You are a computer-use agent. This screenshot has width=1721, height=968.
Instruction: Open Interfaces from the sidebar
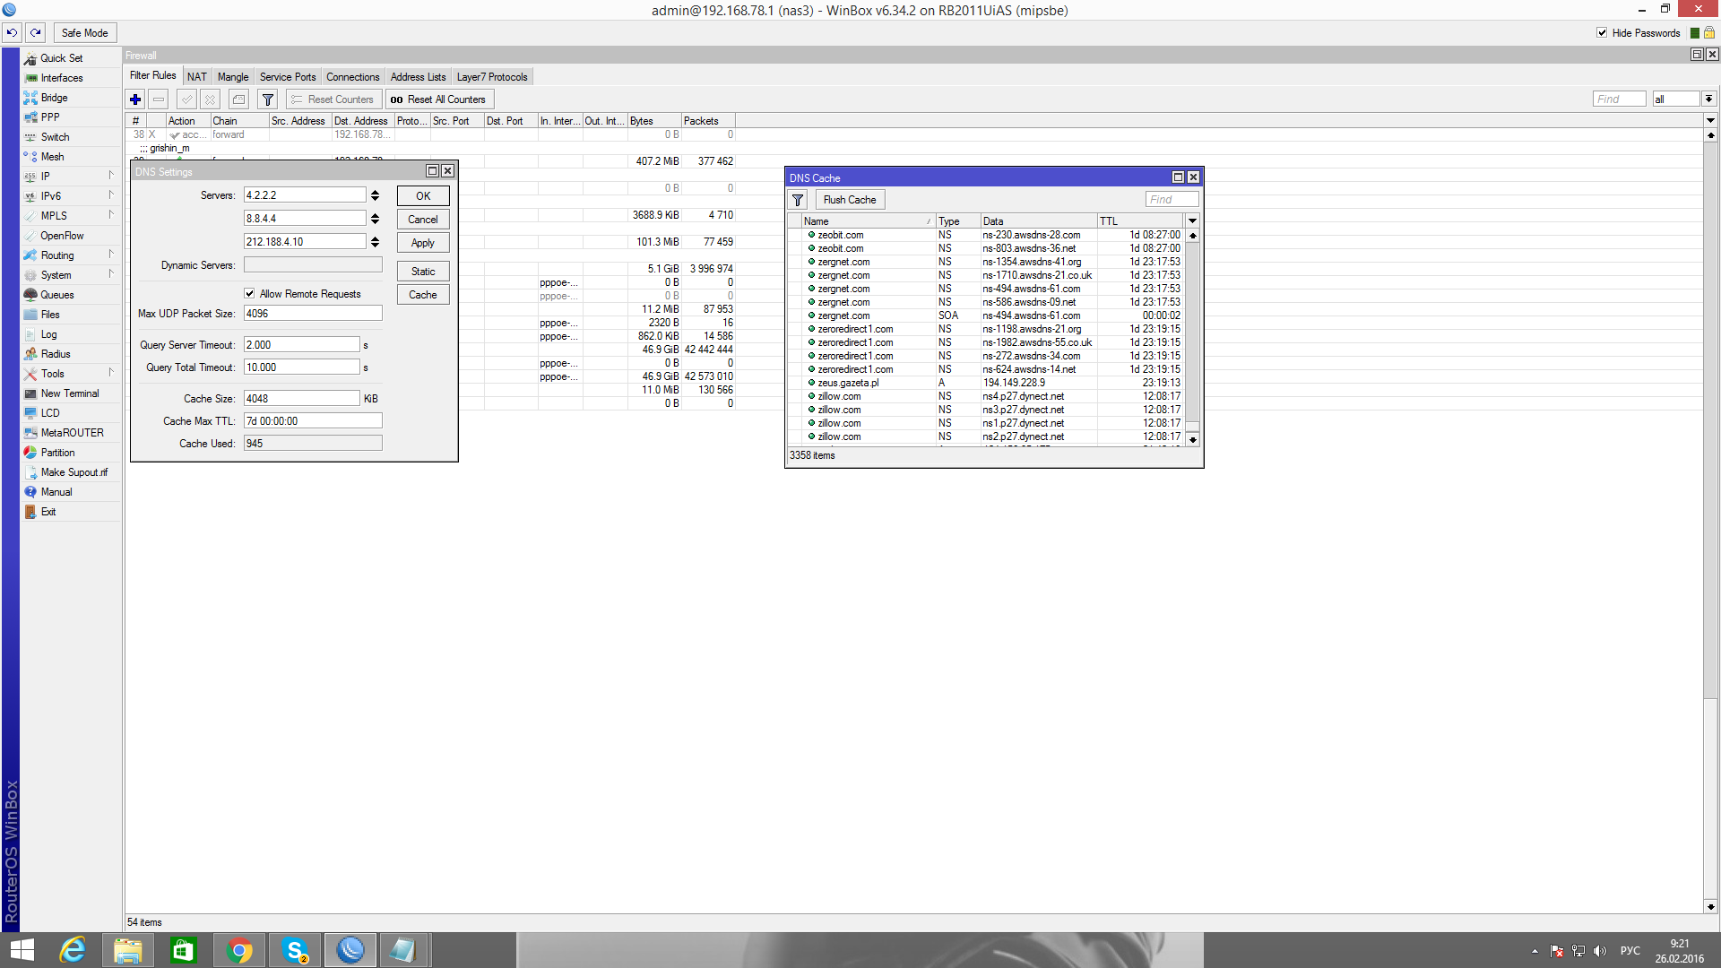[61, 78]
